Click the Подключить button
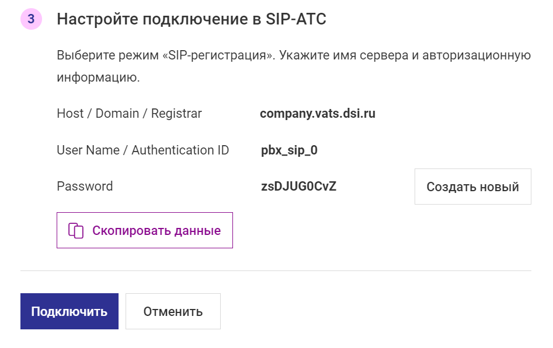The width and height of the screenshot is (553, 348). [x=69, y=311]
